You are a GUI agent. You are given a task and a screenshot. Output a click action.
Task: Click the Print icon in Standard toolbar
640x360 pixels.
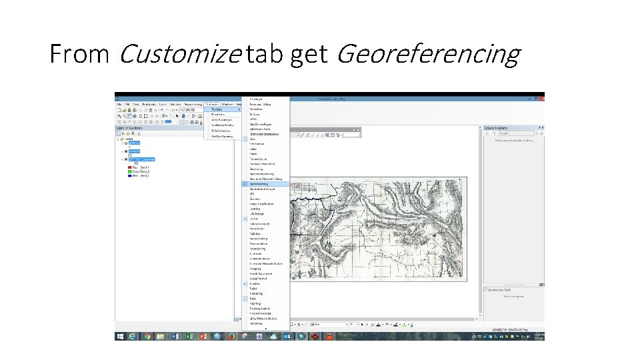pyautogui.click(x=135, y=110)
